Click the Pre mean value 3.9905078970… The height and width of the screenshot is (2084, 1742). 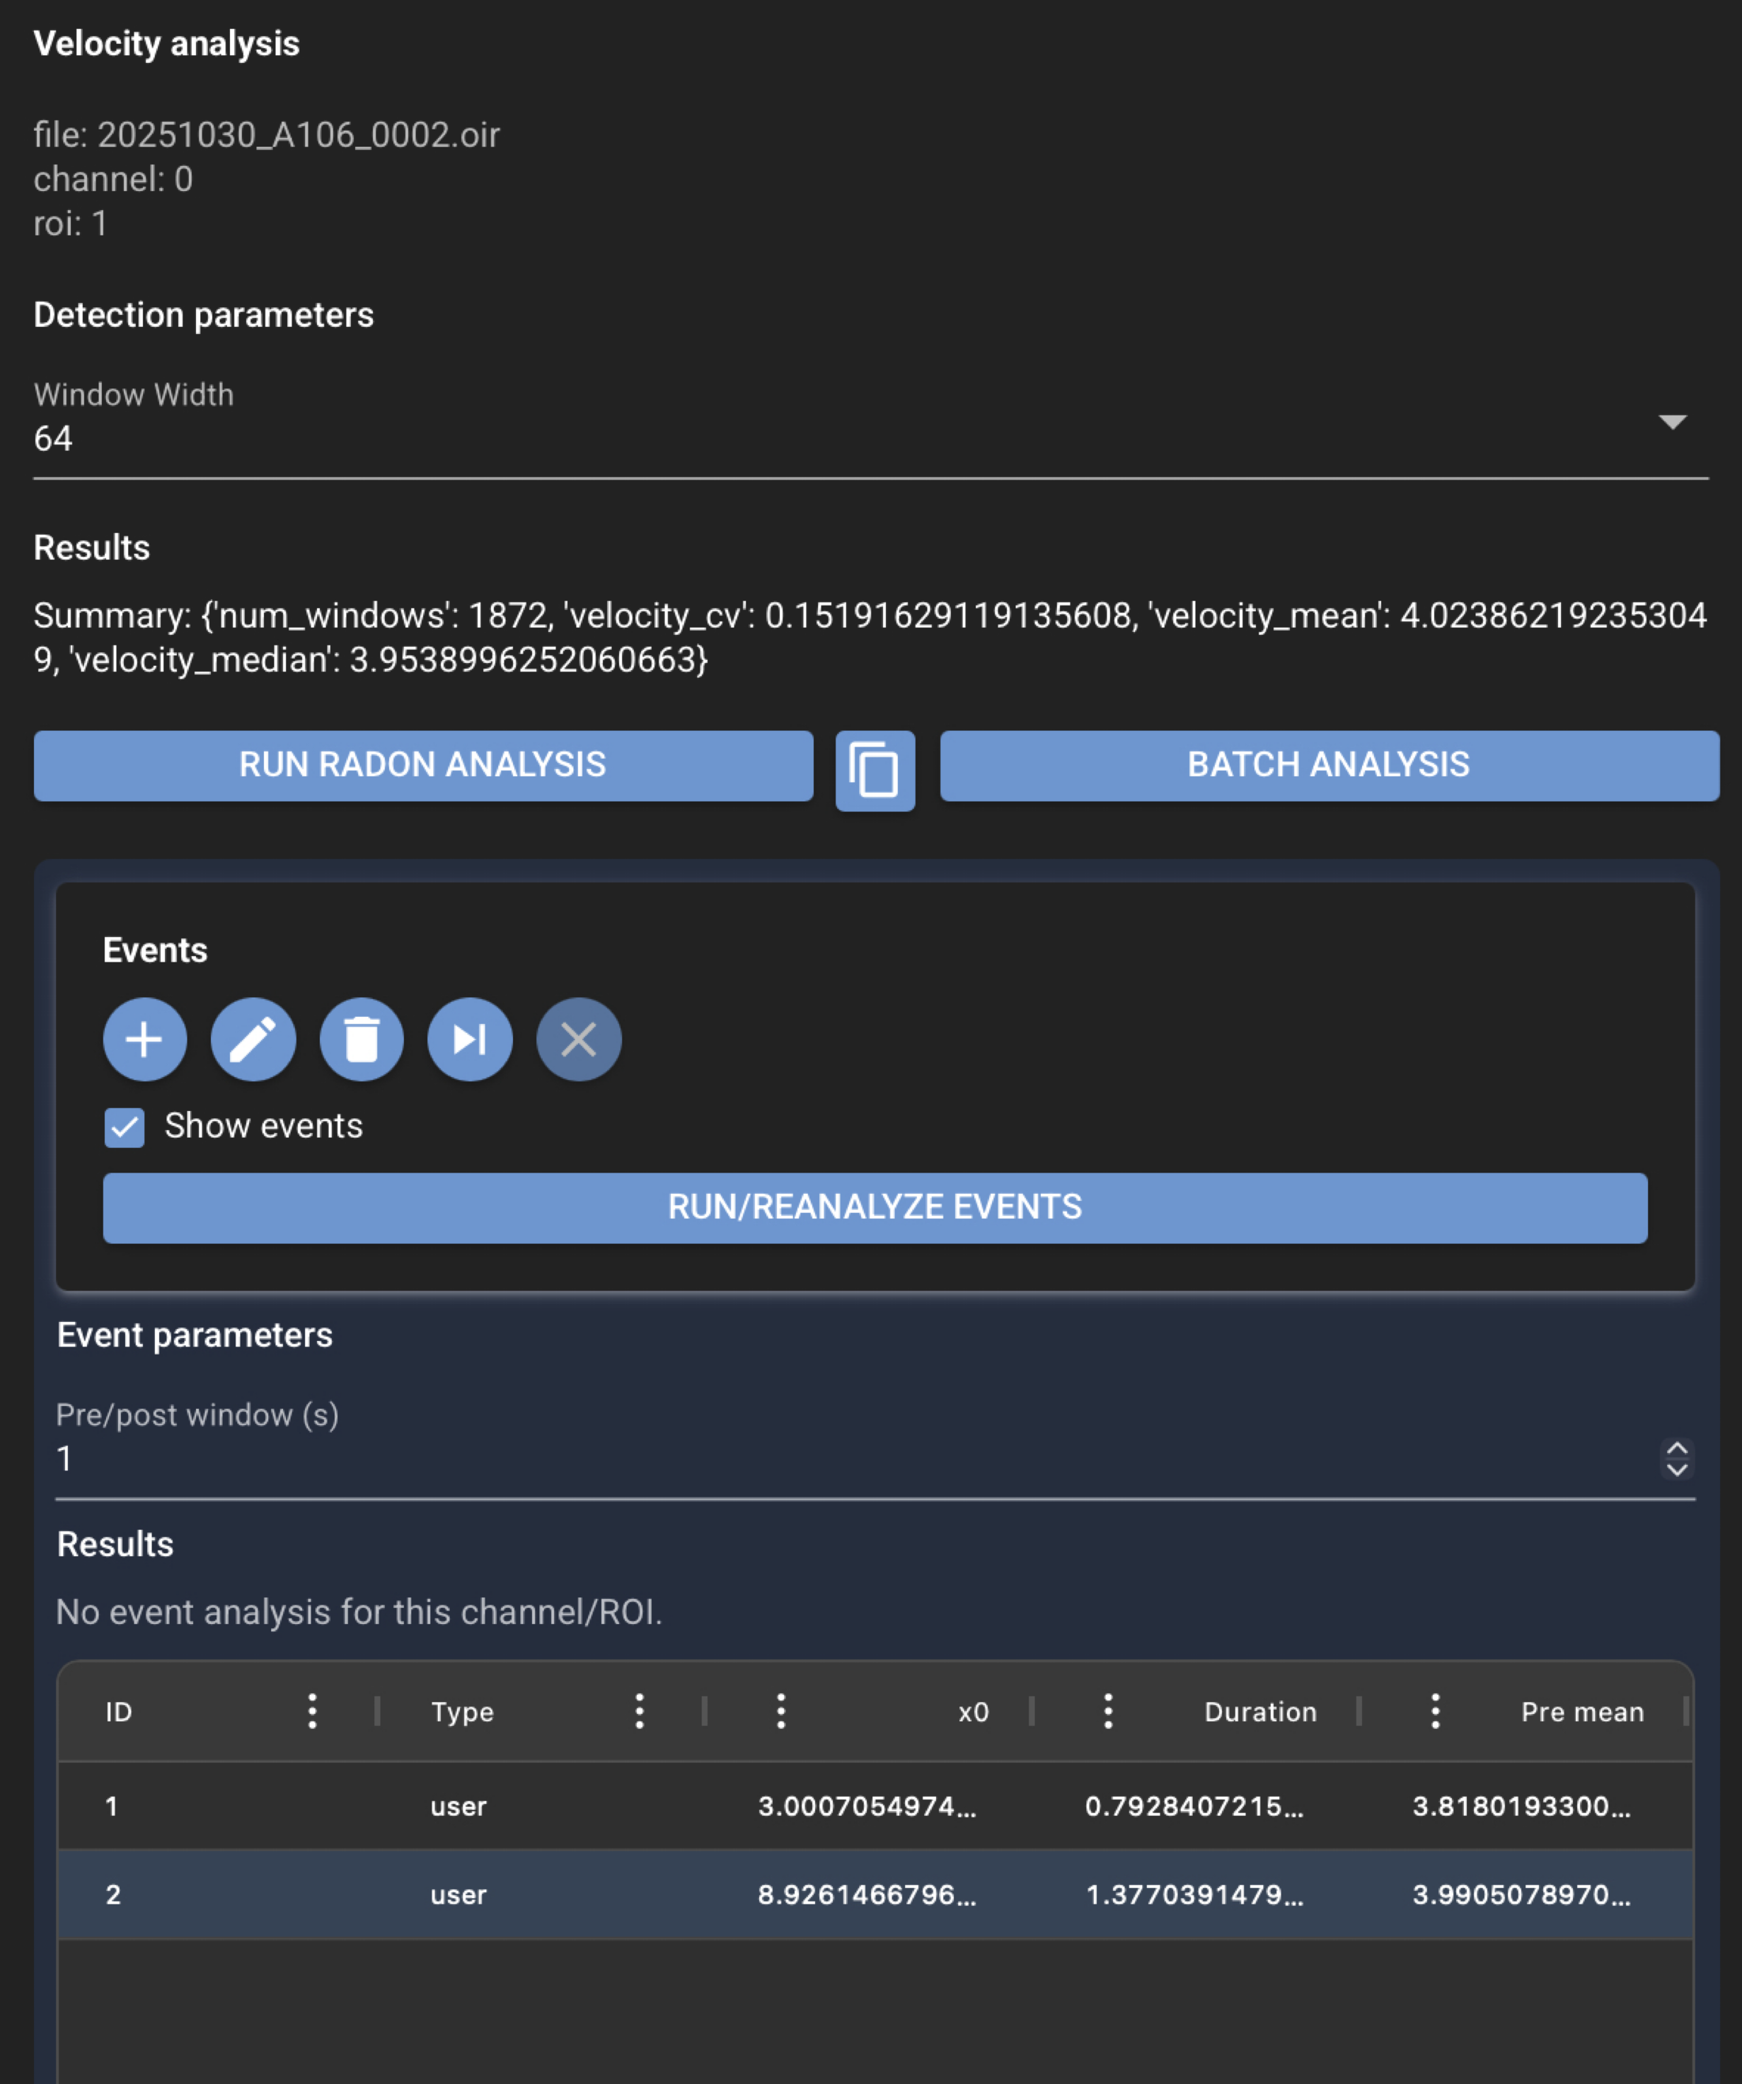click(x=1522, y=1894)
